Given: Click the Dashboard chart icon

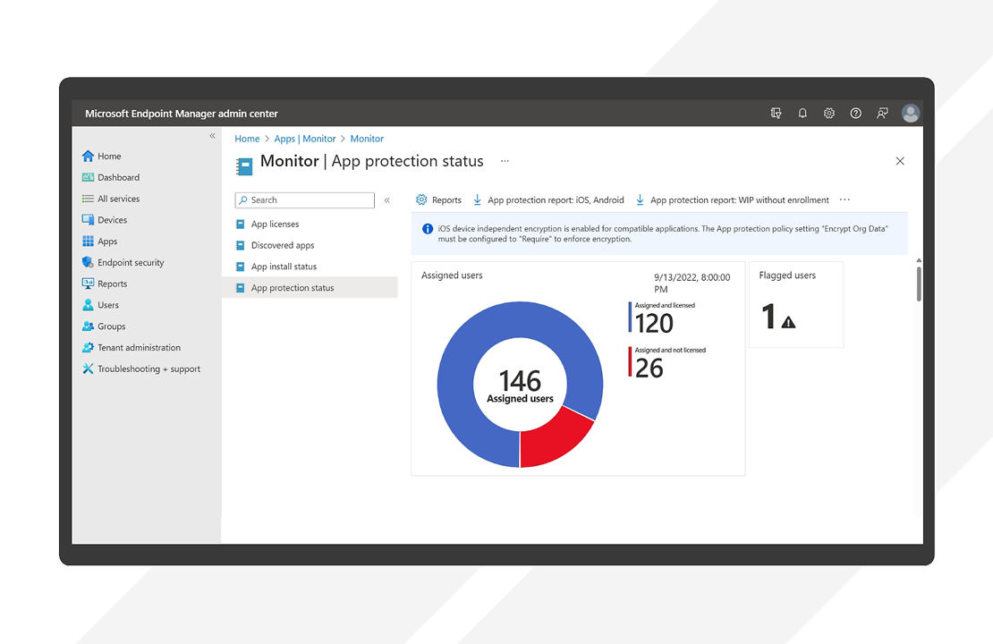Looking at the screenshot, I should (x=88, y=177).
